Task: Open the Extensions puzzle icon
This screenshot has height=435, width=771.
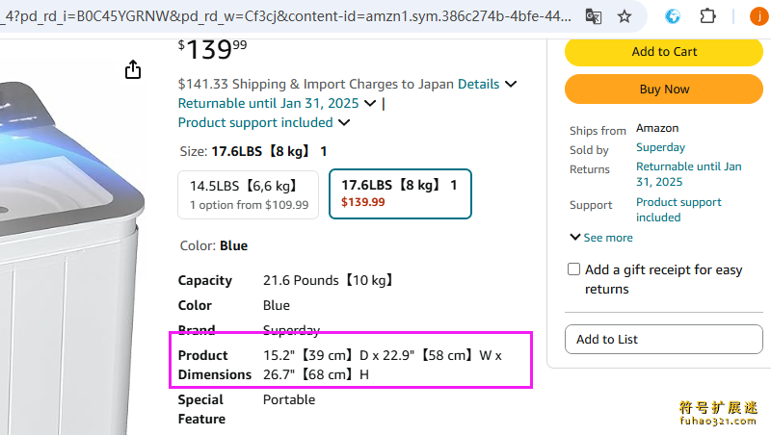Action: point(707,16)
